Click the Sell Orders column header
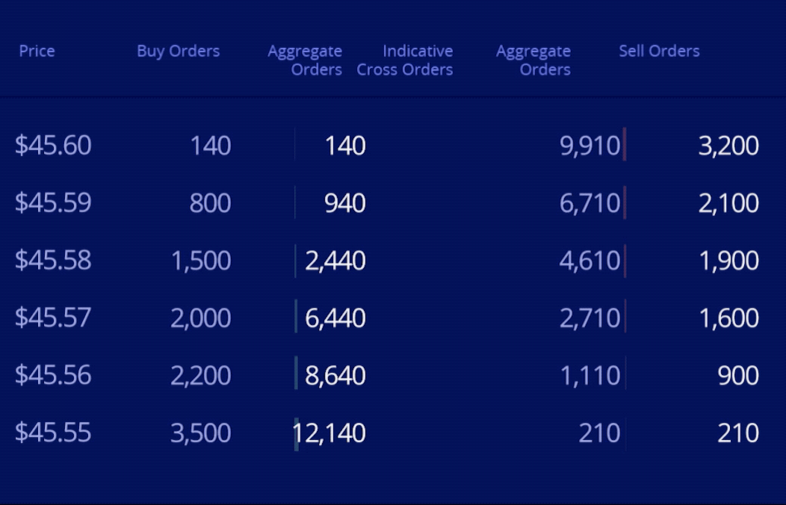 tap(659, 51)
